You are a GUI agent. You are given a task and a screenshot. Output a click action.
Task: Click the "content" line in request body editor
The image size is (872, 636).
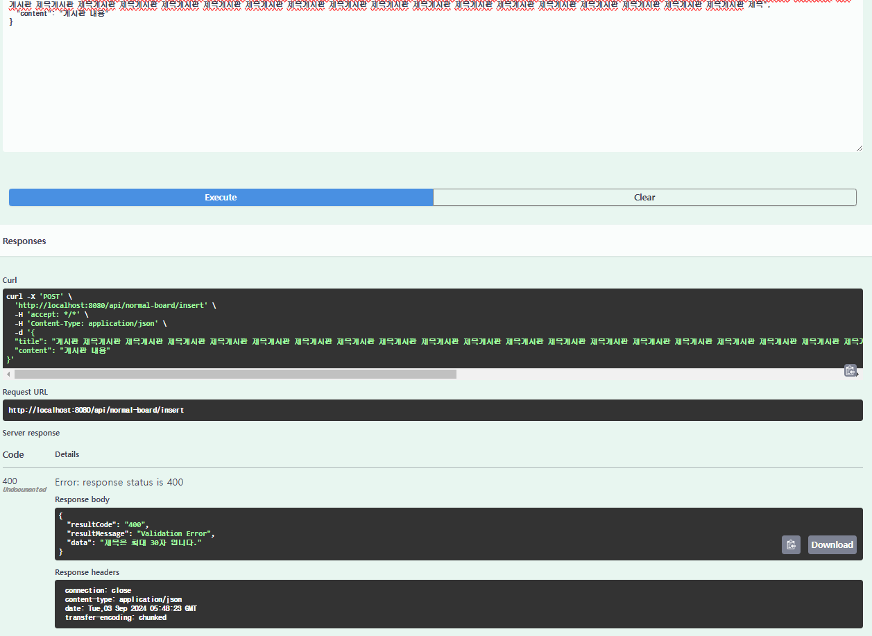[x=62, y=13]
